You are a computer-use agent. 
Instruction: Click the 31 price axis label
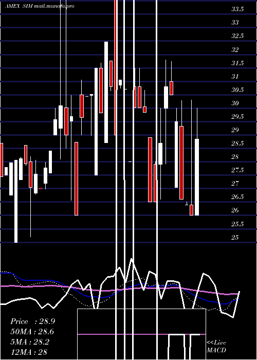click(235, 77)
